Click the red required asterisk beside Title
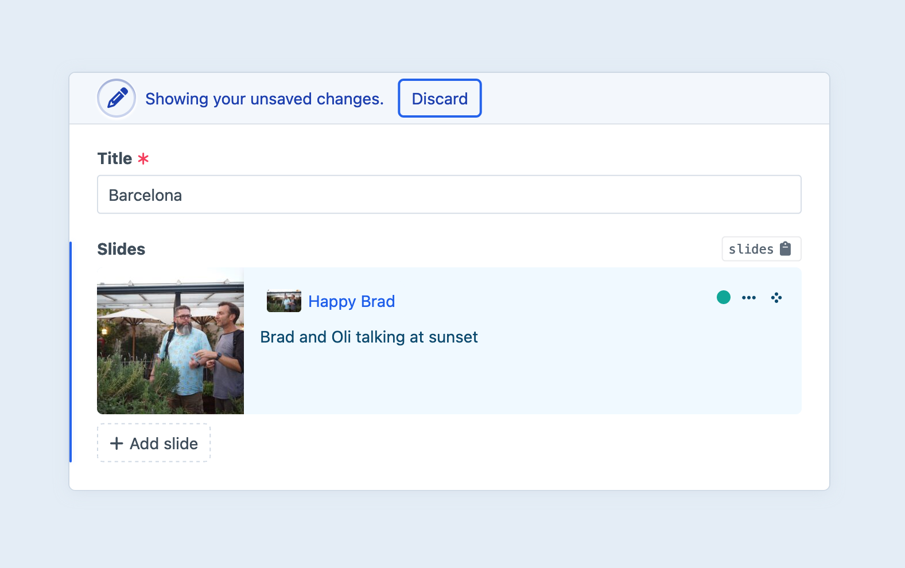 tap(143, 159)
